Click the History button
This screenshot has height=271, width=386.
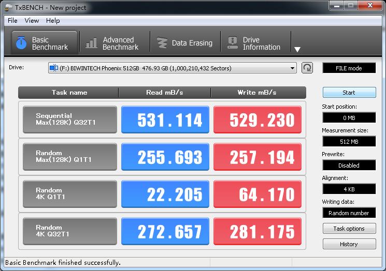pyautogui.click(x=349, y=244)
